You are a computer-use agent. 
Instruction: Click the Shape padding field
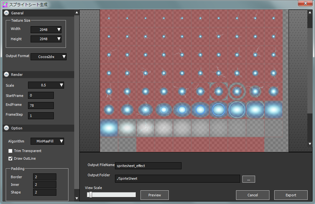tap(45, 192)
